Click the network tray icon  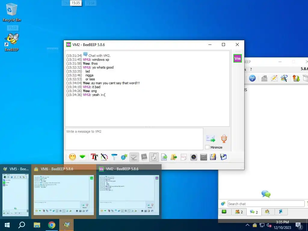tap(262, 225)
